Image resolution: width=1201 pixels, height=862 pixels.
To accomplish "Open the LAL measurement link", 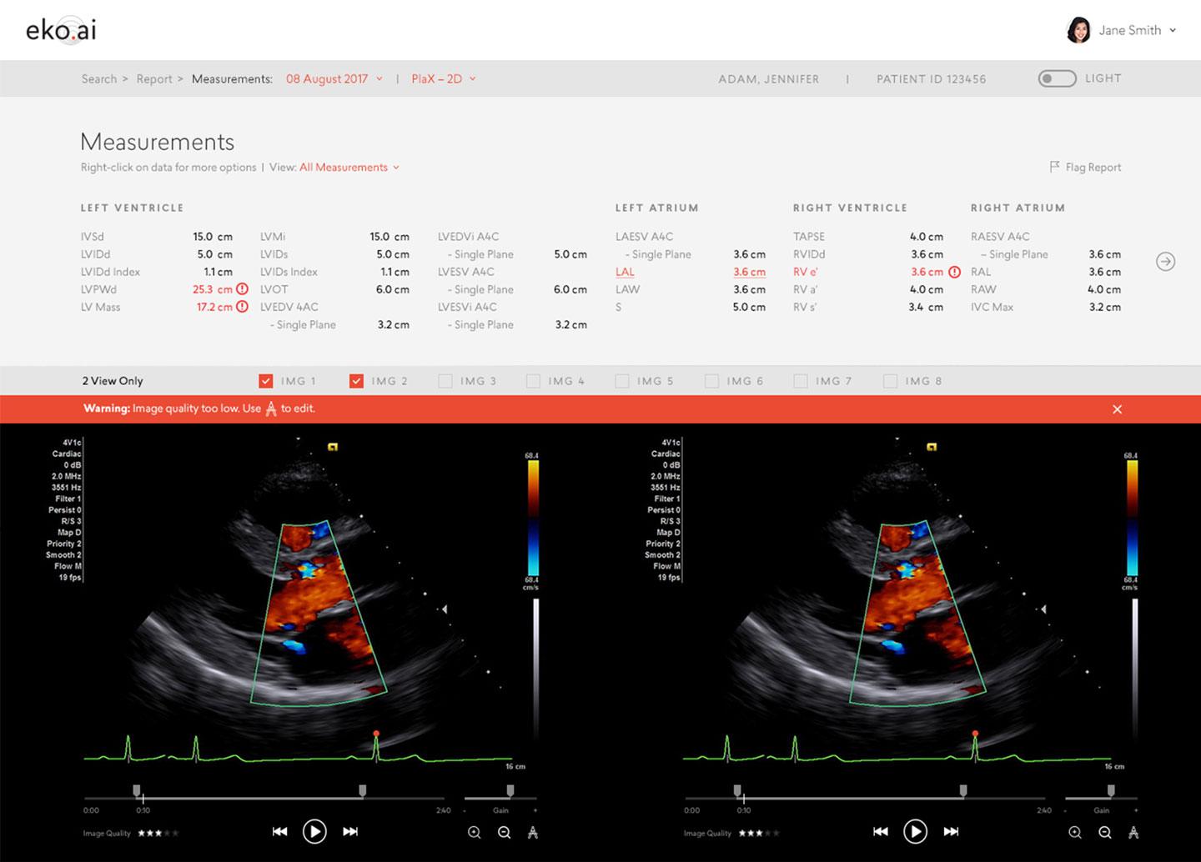I will pos(625,272).
